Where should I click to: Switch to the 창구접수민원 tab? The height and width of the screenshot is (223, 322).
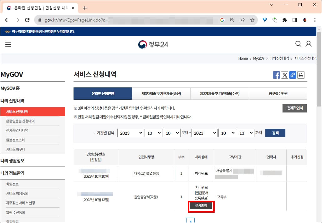tap(278, 93)
